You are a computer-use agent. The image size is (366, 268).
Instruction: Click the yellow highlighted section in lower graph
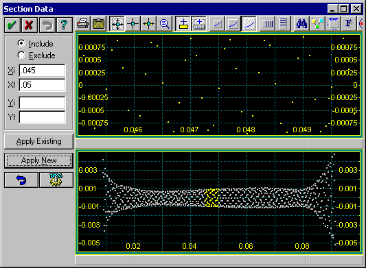pyautogui.click(x=211, y=197)
